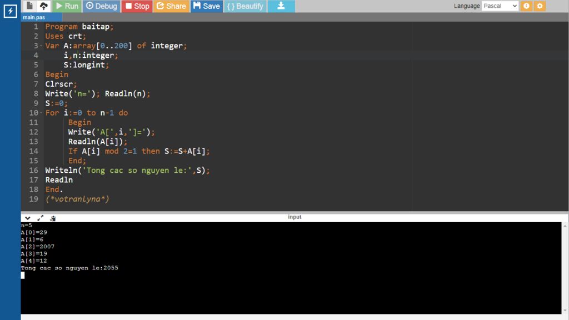Click on 'i,n:integer;' declaration line
Image resolution: width=569 pixels, height=320 pixels.
coord(91,56)
